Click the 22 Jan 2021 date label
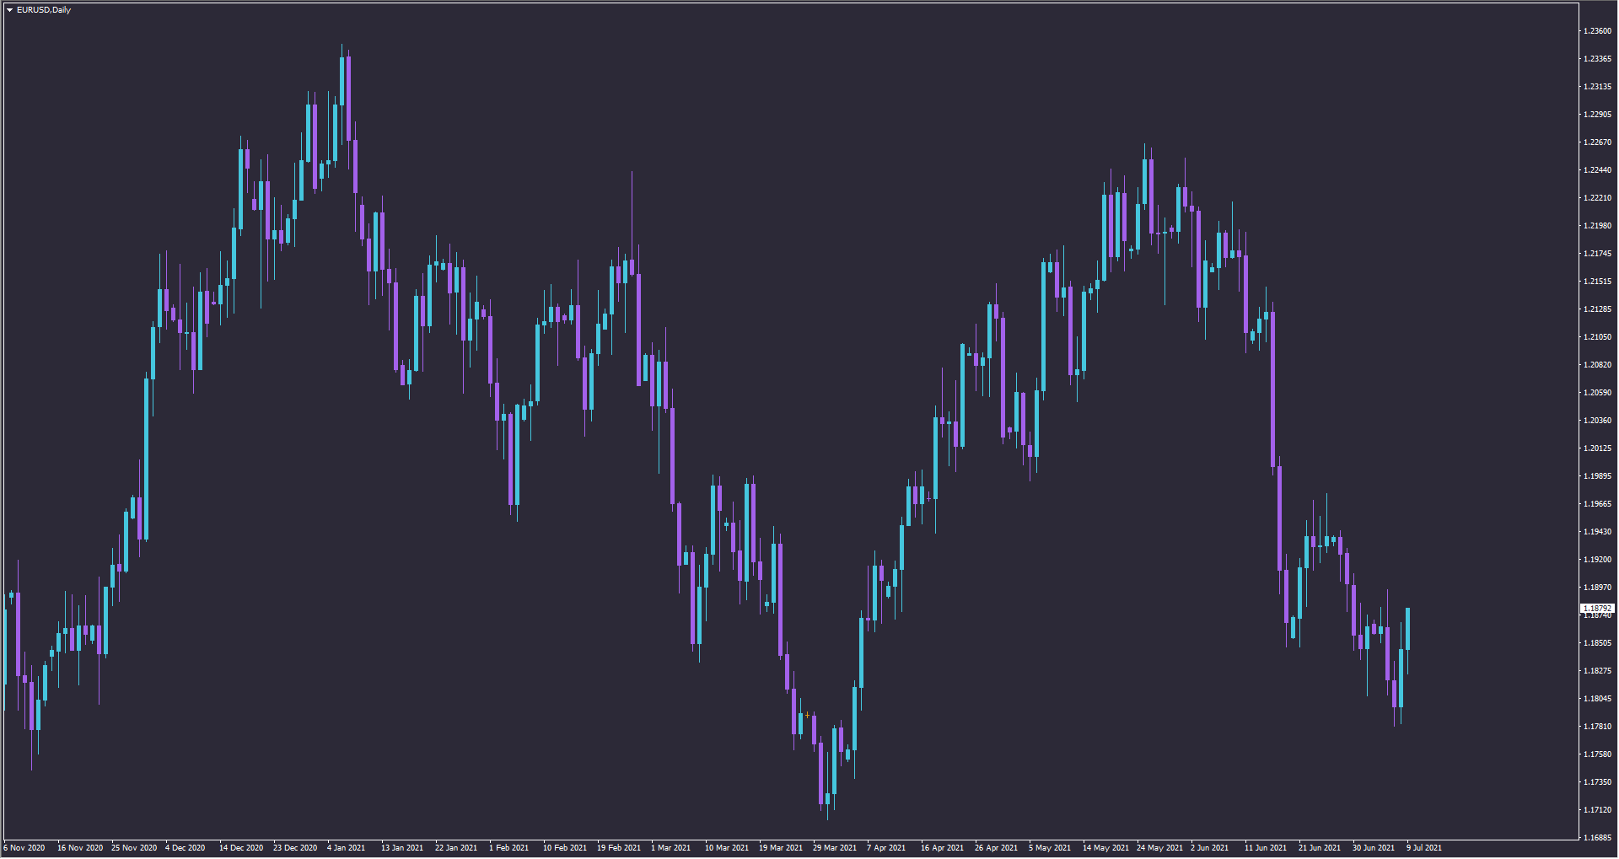This screenshot has height=859, width=1619. pyautogui.click(x=456, y=848)
